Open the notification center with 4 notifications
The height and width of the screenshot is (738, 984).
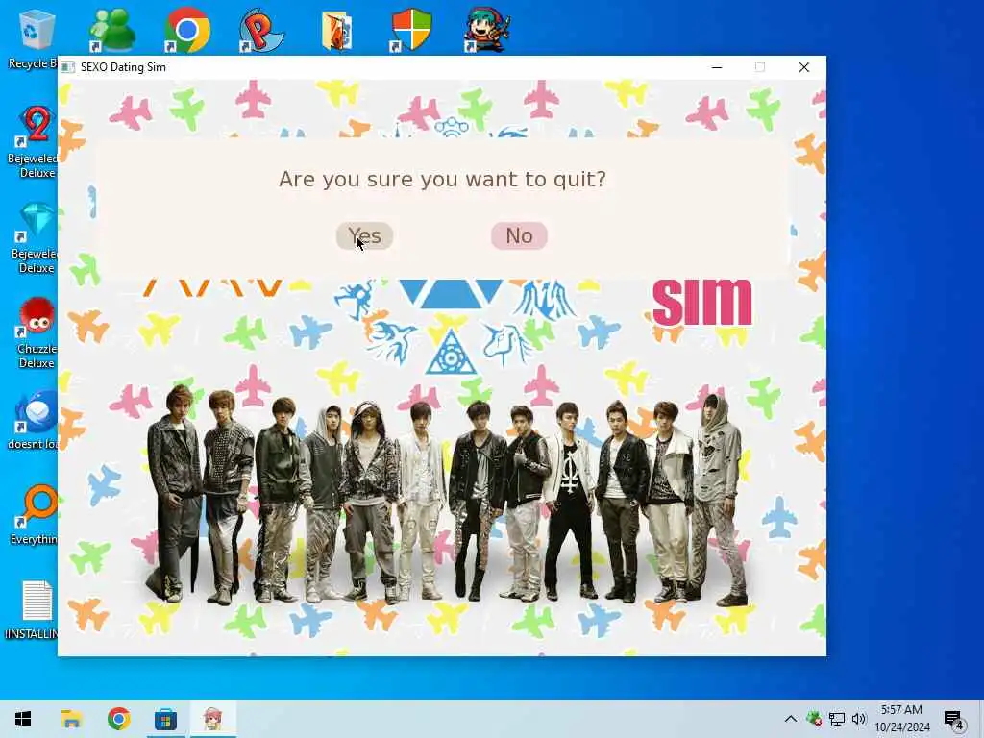[953, 720]
